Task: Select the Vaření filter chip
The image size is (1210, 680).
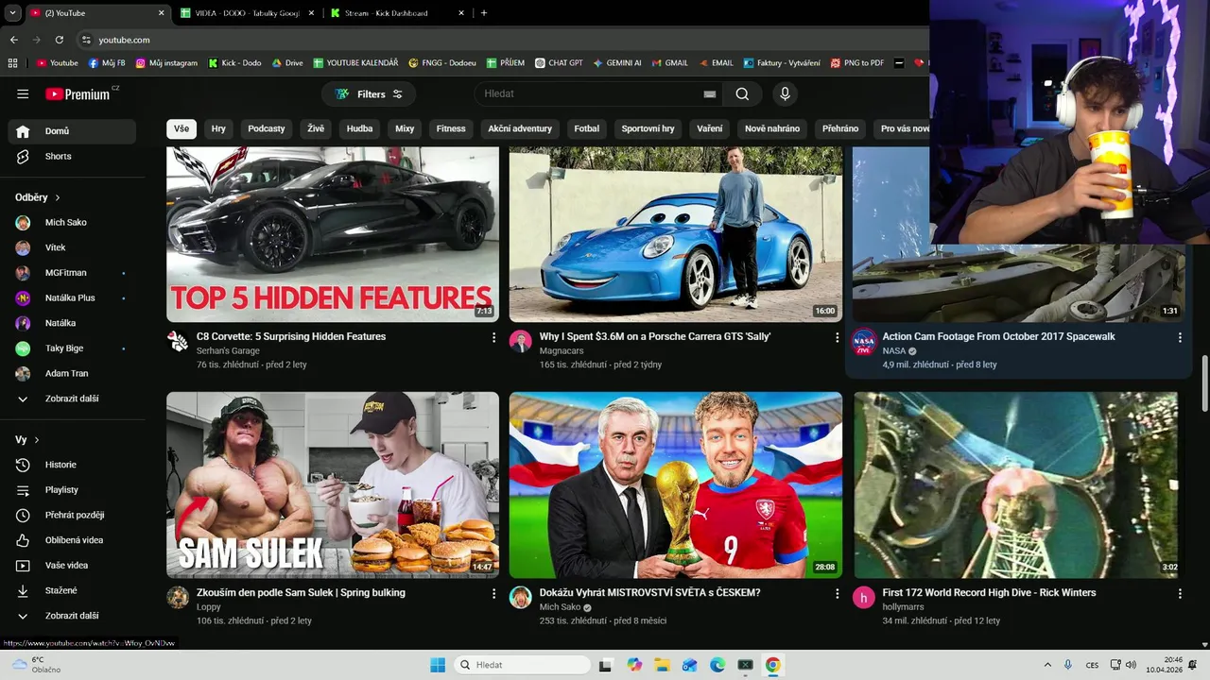Action: point(710,128)
